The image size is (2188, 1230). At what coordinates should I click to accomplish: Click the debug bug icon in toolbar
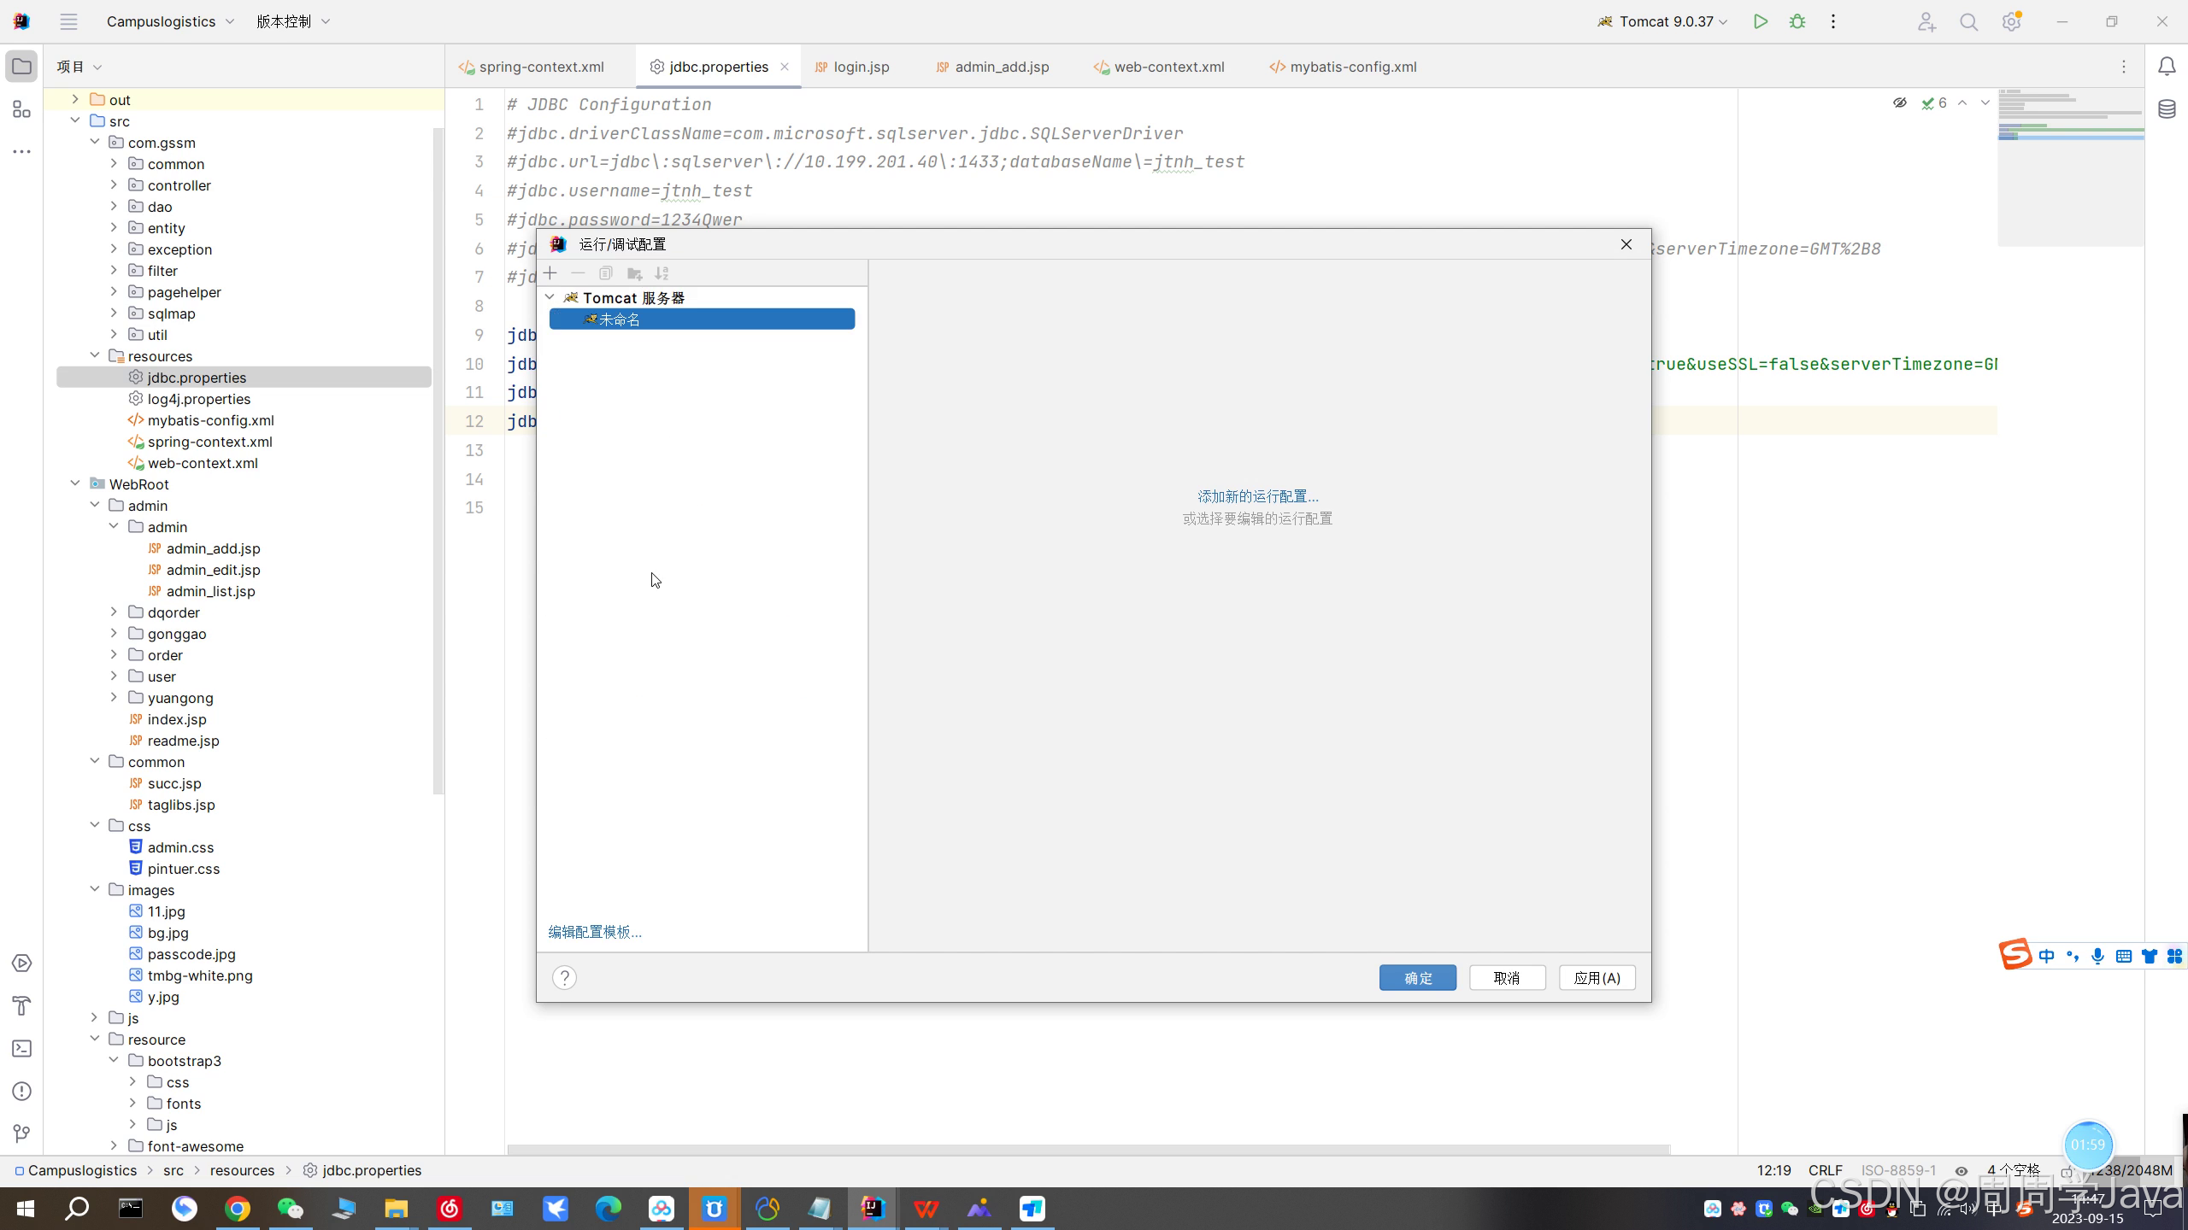(x=1797, y=22)
